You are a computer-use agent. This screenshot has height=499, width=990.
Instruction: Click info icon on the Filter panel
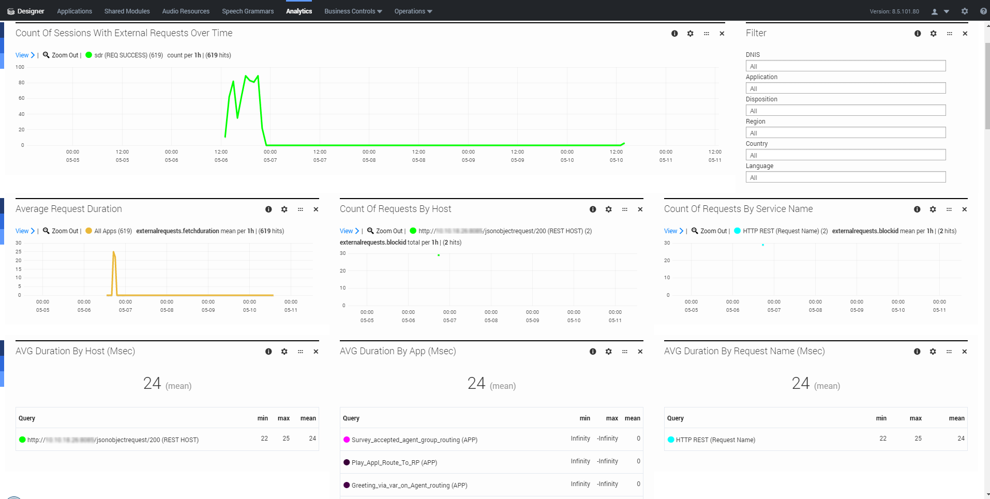point(918,33)
